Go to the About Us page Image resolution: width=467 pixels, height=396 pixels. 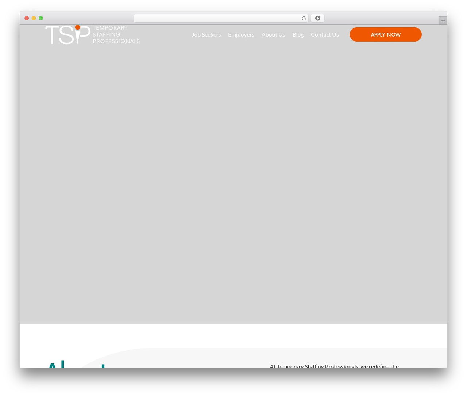coord(273,34)
